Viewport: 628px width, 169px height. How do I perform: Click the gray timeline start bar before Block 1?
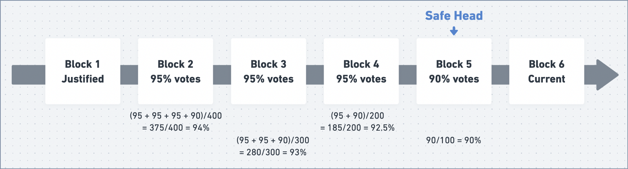point(28,75)
